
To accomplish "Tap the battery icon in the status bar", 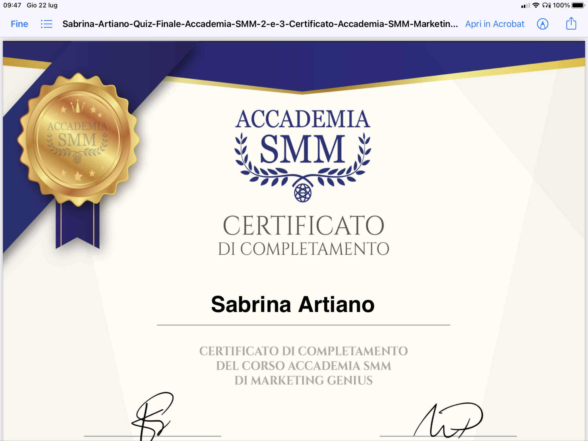I will pyautogui.click(x=578, y=5).
